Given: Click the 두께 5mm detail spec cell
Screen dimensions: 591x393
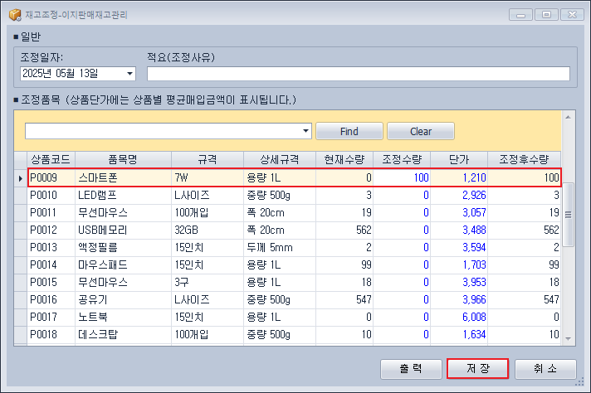Looking at the screenshot, I should [280, 248].
